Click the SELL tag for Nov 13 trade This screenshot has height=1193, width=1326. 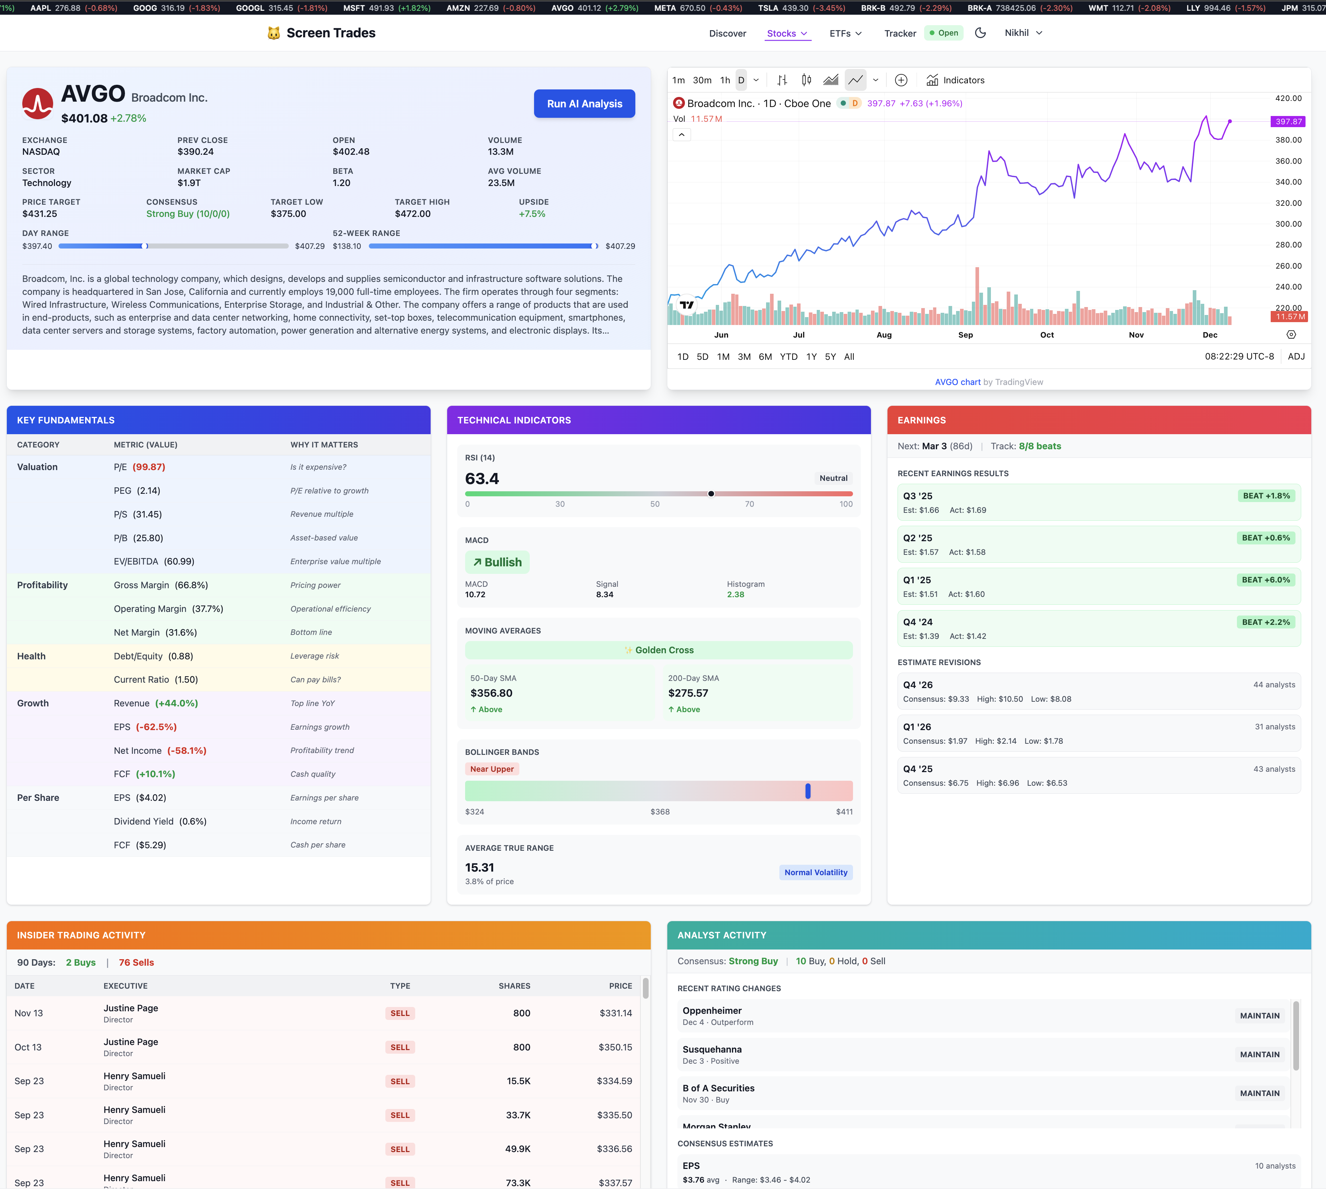400,1013
